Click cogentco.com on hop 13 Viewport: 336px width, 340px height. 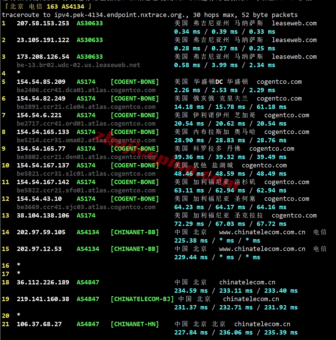294,215
